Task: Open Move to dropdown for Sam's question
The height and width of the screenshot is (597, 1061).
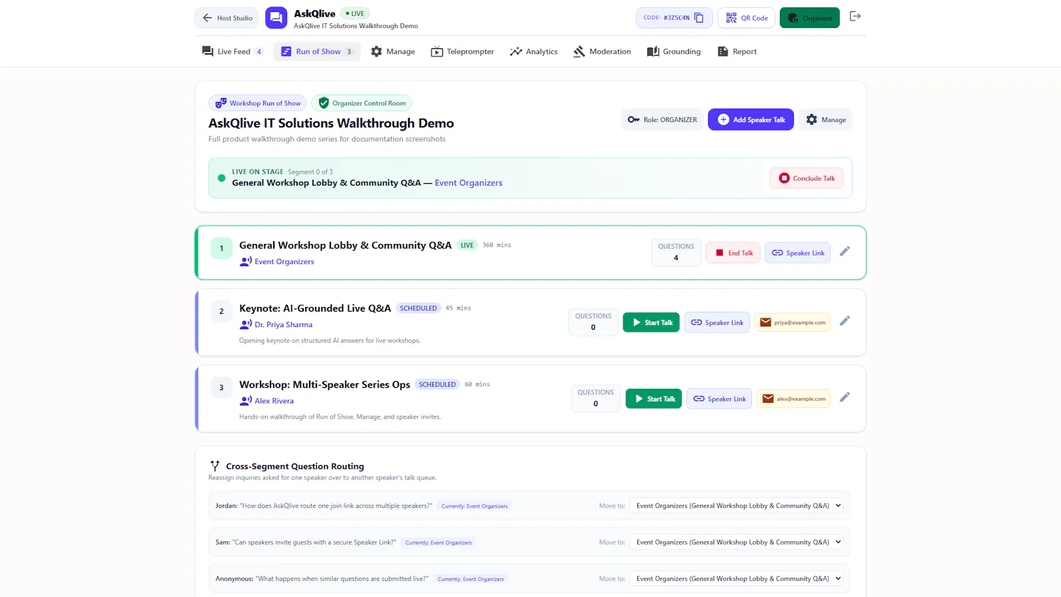Action: point(737,542)
